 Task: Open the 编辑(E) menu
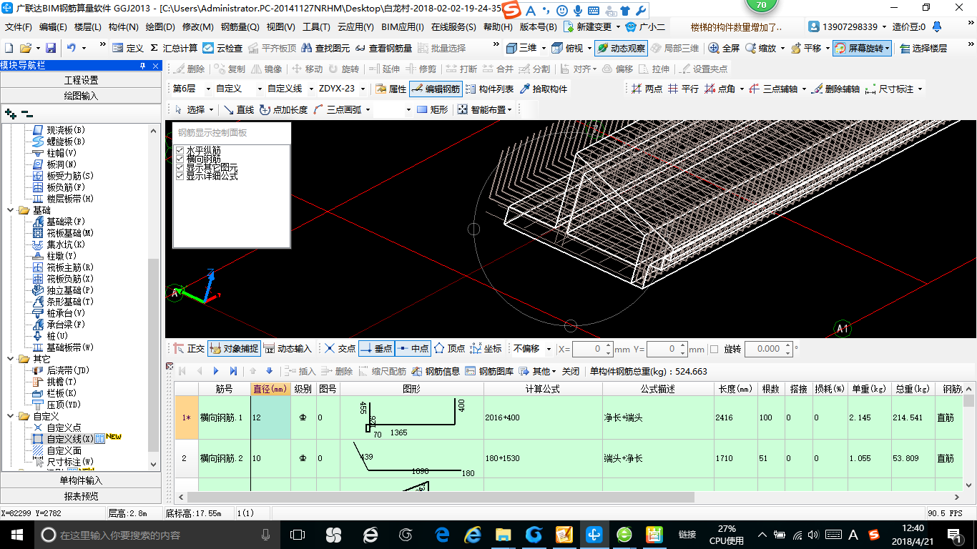(x=54, y=27)
